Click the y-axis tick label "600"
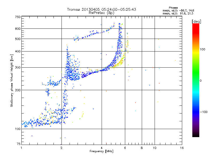Image resolution: width=214 pixels, height=161 pixels. point(18,29)
